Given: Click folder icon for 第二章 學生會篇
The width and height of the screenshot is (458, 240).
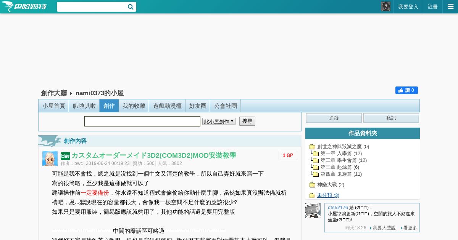Looking at the screenshot, I should (x=316, y=161).
